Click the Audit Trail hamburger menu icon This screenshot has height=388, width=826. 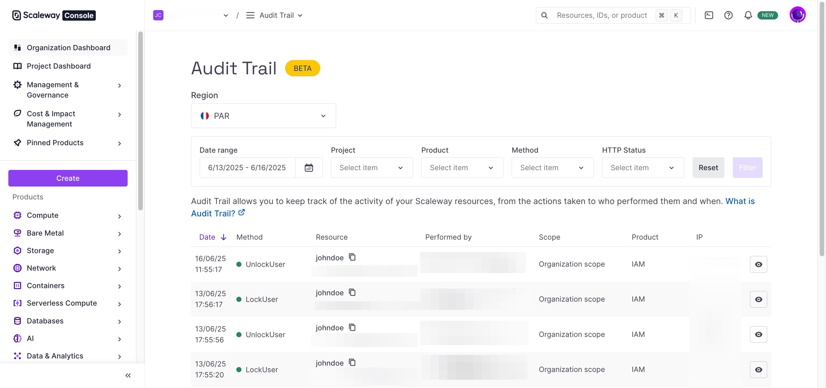pos(250,15)
